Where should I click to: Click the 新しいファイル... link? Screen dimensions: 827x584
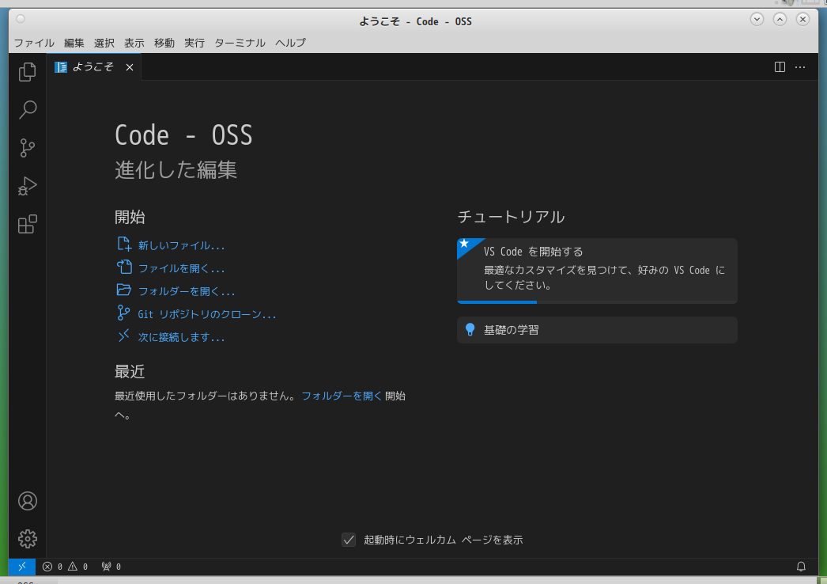click(181, 245)
